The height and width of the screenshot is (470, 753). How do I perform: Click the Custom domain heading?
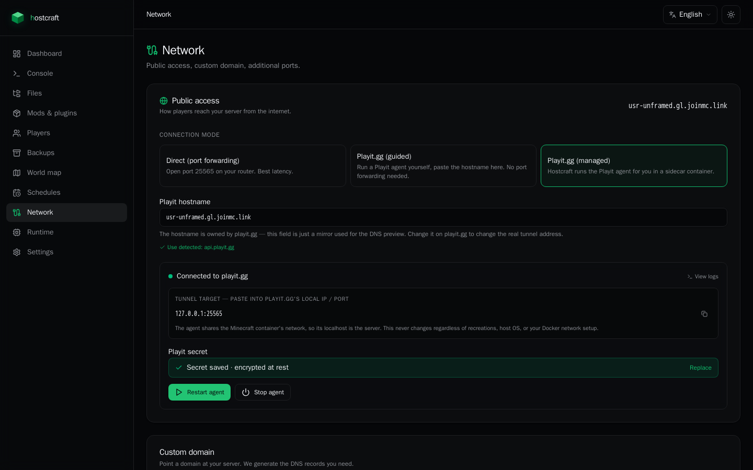coord(187,452)
